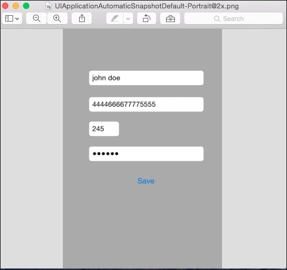Click the document proxy icon in title bar
Image resolution: width=287 pixels, height=270 pixels.
point(49,6)
